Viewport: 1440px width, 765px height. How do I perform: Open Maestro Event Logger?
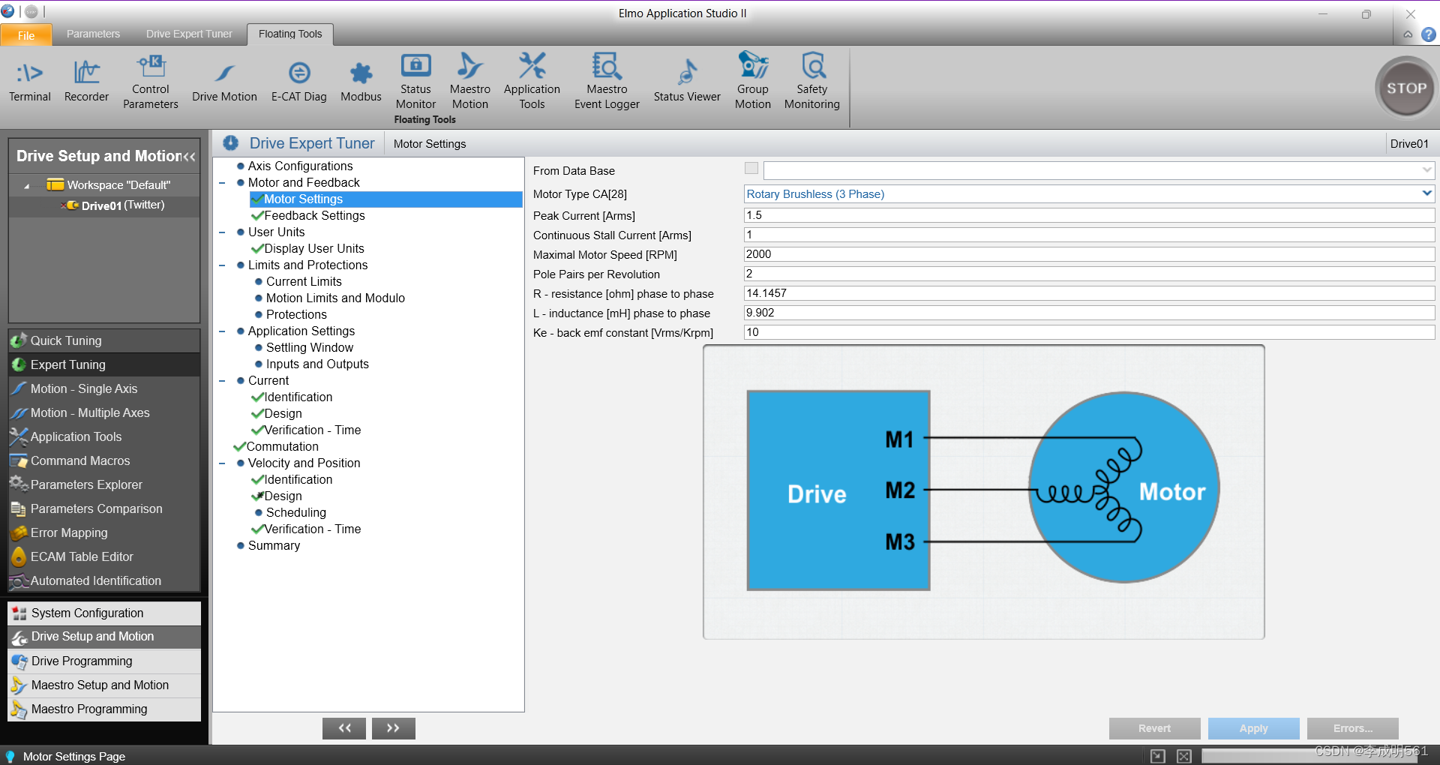tap(607, 81)
